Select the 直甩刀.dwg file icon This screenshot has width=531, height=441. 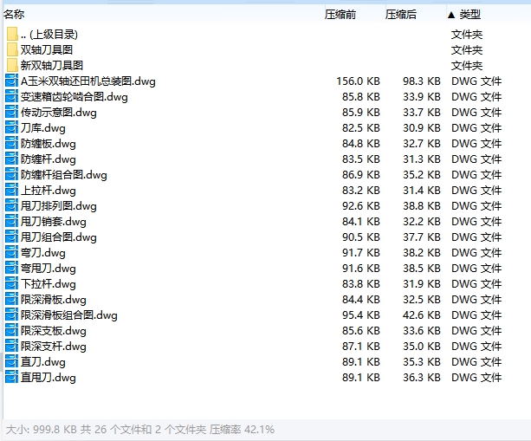(11, 377)
